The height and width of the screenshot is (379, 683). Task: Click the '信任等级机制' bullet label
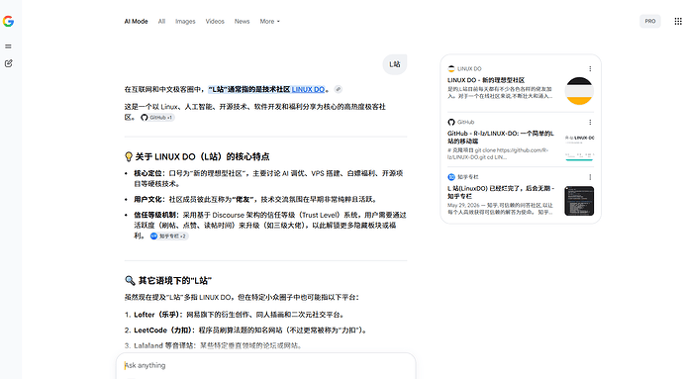(155, 215)
